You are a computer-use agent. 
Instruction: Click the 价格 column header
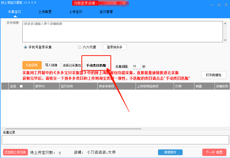[x=184, y=86]
